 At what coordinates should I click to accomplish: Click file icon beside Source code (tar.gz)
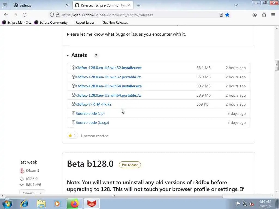pos(73,122)
